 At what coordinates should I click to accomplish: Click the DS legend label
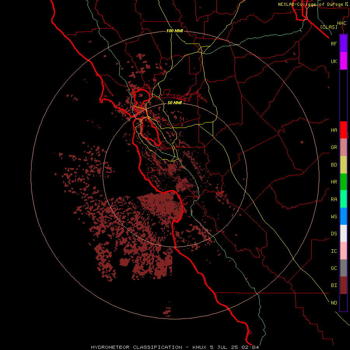tap(334, 234)
